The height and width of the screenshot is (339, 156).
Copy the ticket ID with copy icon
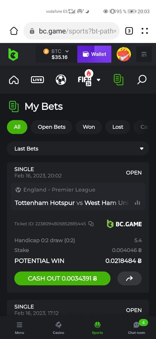[x=91, y=224]
